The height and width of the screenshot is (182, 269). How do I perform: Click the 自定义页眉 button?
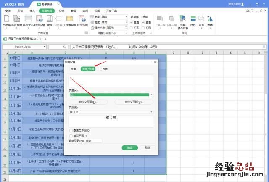coord(88,102)
